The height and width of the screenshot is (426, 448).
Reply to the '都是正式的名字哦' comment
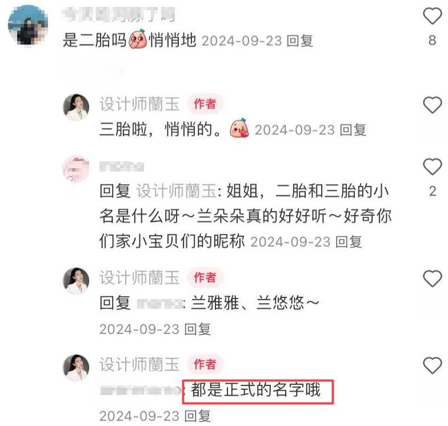pyautogui.click(x=198, y=416)
